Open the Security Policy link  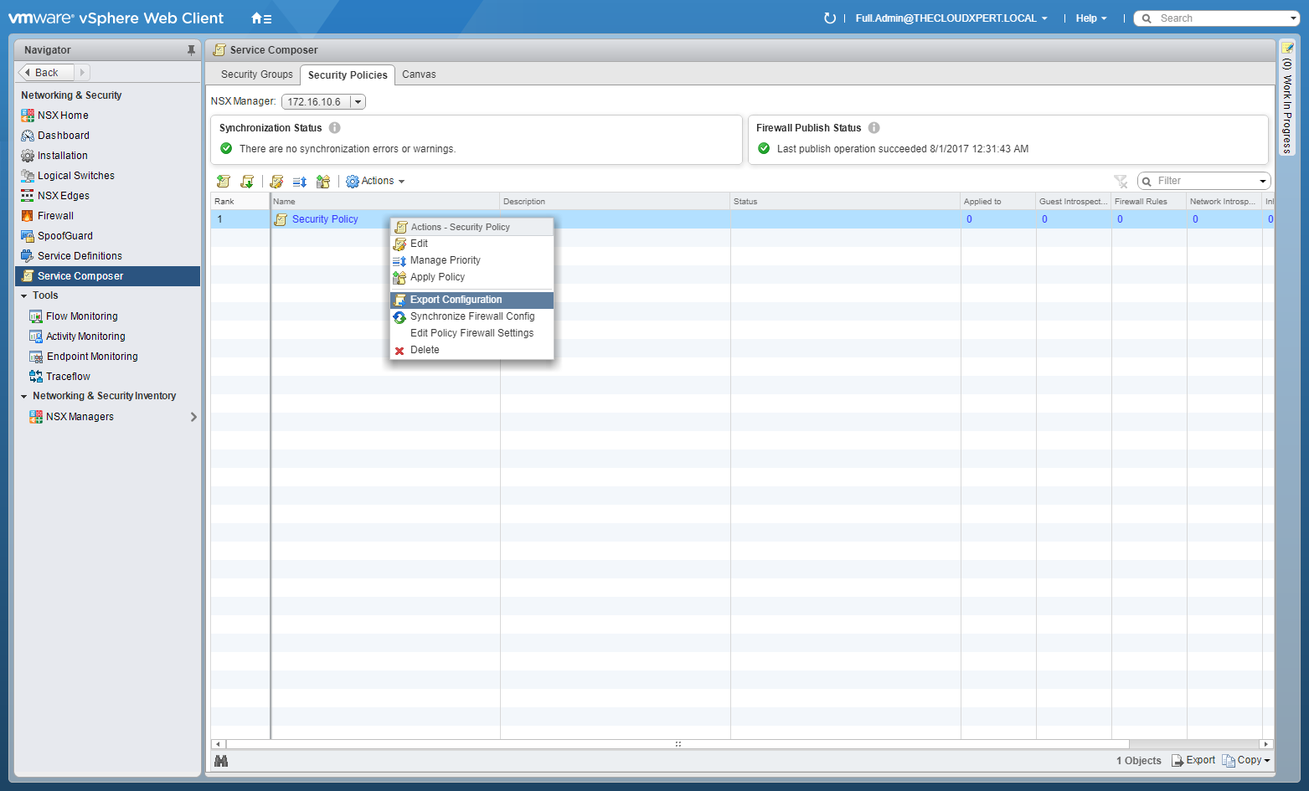[325, 219]
